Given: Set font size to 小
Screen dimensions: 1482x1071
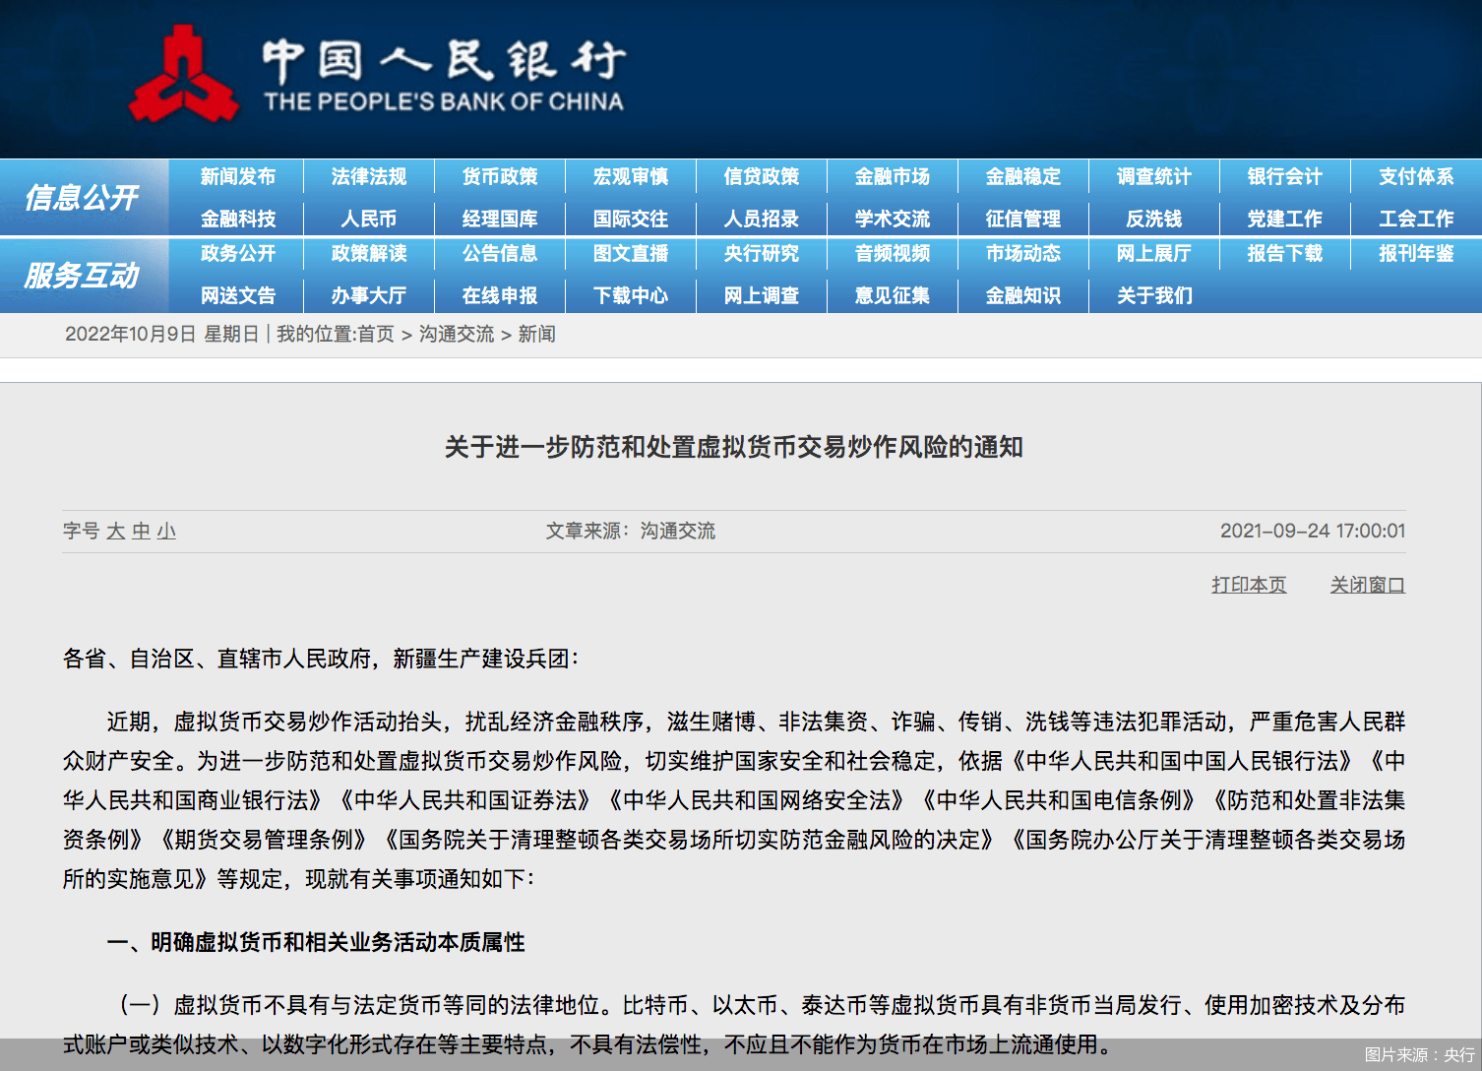Looking at the screenshot, I should 167,531.
